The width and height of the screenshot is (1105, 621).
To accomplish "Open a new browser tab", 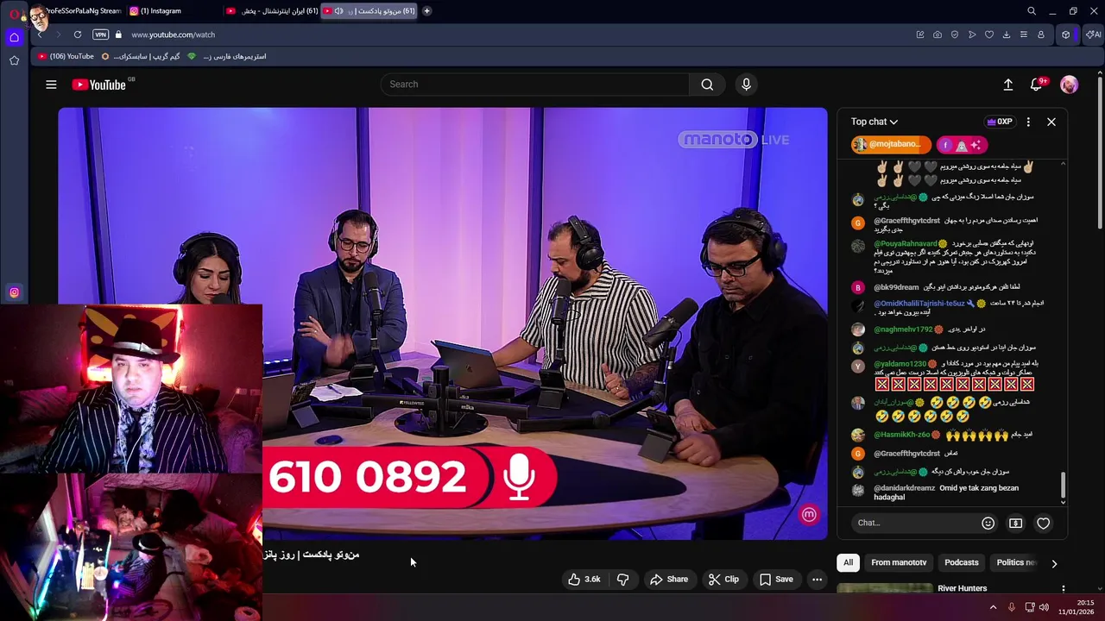I will (x=426, y=11).
